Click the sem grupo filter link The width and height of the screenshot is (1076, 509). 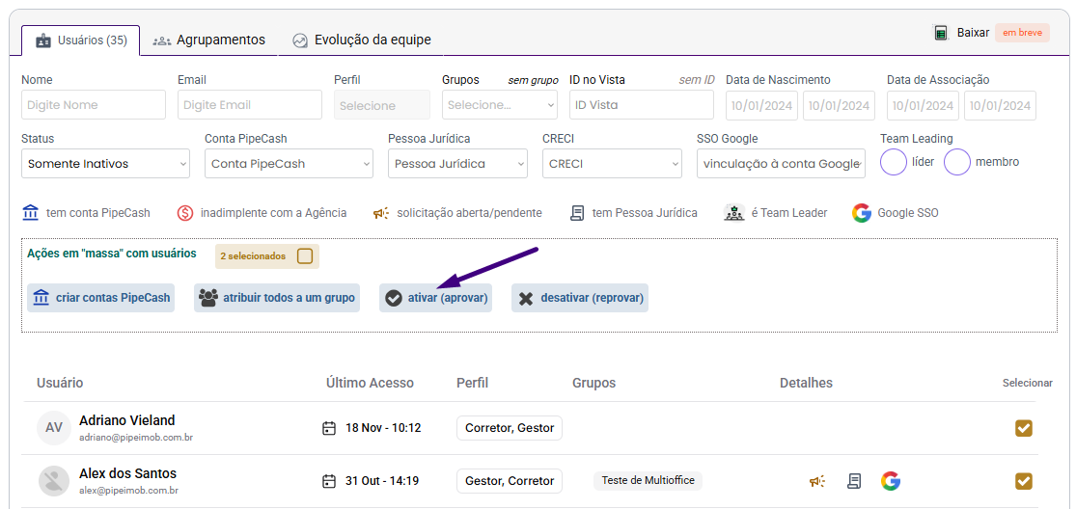tap(534, 80)
